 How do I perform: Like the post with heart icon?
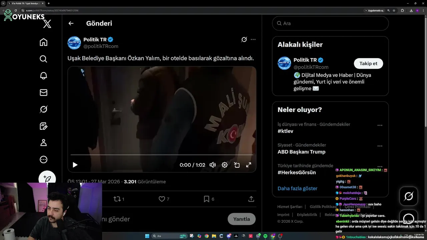click(162, 199)
